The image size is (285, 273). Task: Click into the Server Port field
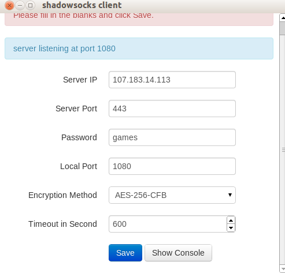point(172,109)
